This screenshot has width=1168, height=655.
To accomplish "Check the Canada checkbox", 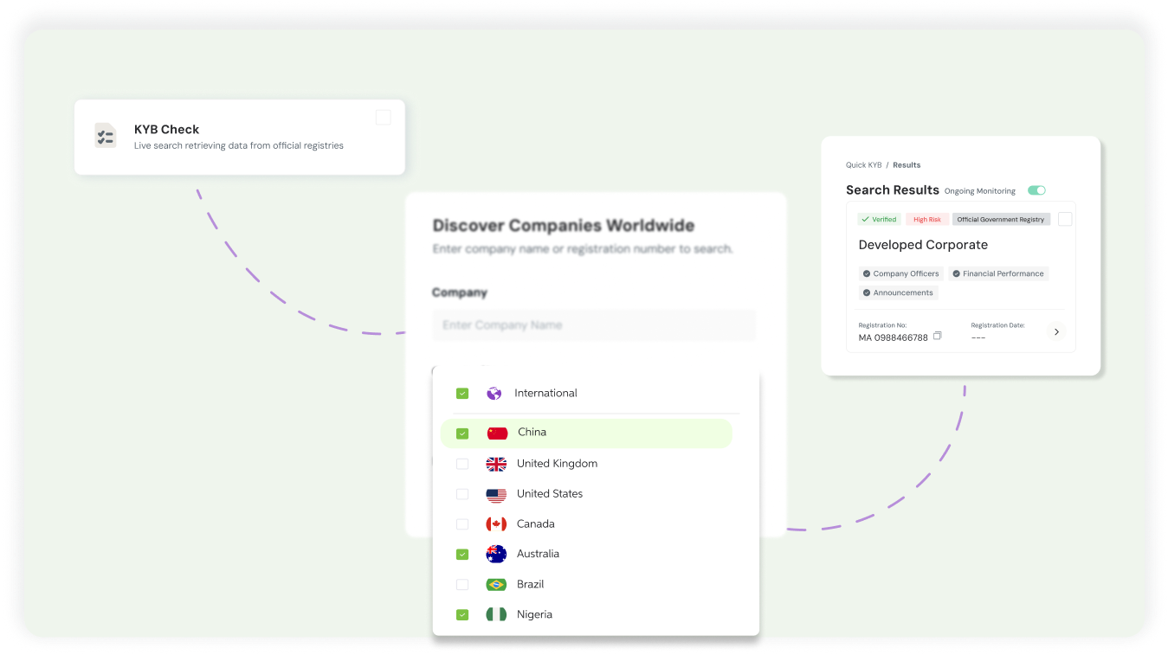I will pyautogui.click(x=462, y=524).
